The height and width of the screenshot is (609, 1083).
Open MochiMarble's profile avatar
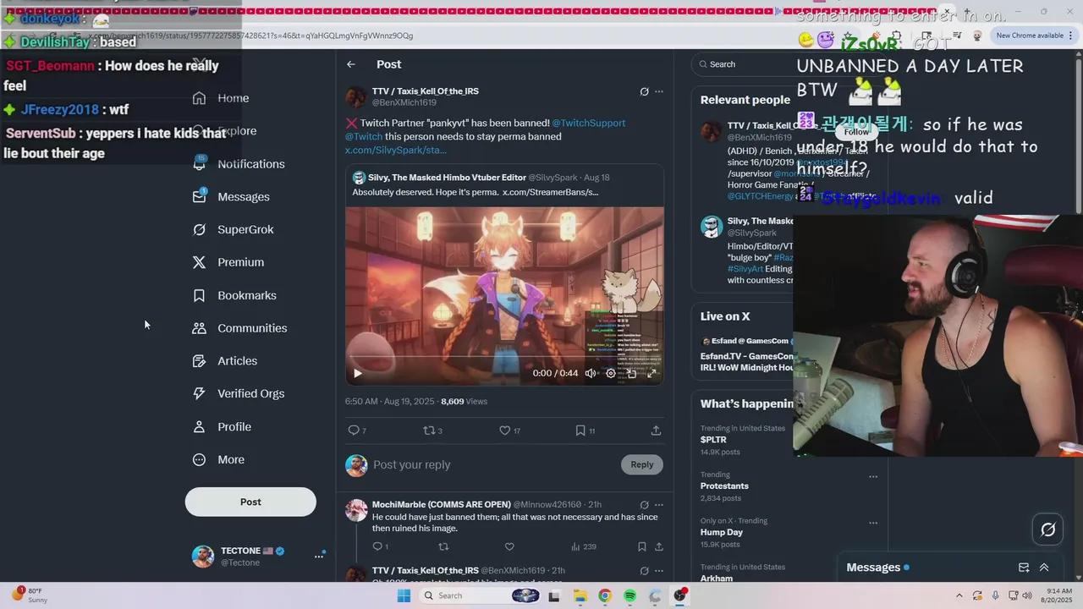pyautogui.click(x=356, y=510)
